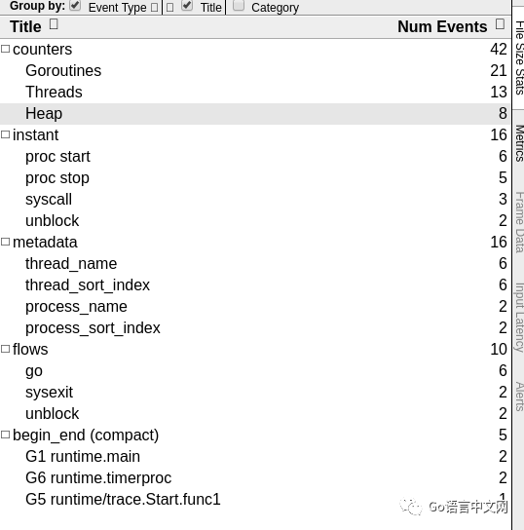Collapse the metadata group
The width and height of the screenshot is (524, 530).
pos(5,242)
